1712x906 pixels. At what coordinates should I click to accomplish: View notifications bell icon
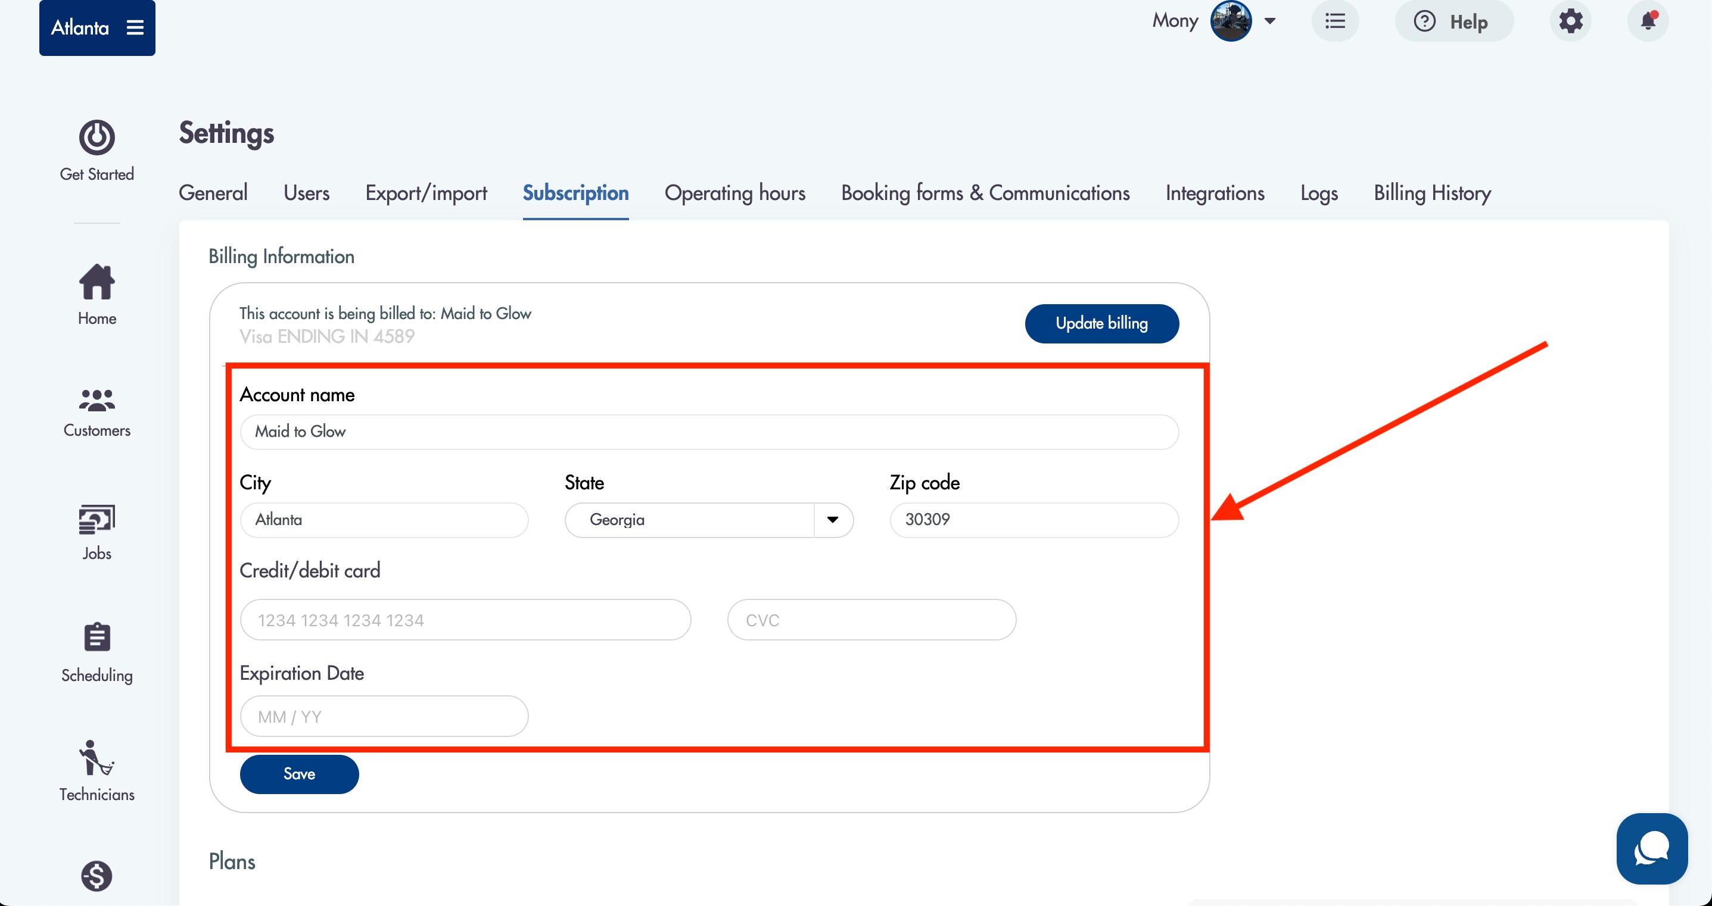coord(1648,21)
